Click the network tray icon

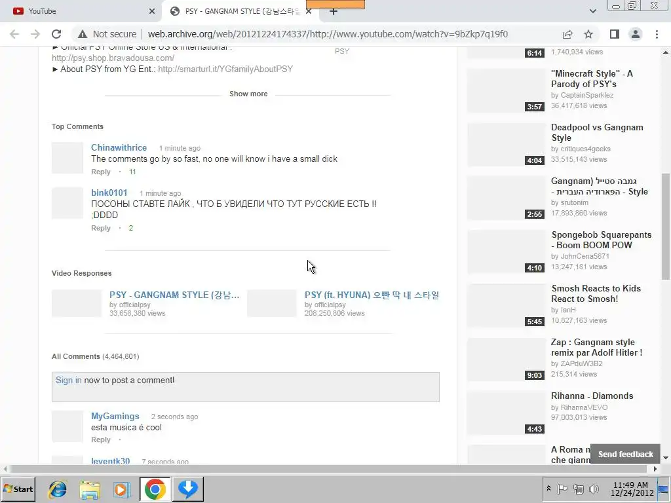(x=579, y=489)
